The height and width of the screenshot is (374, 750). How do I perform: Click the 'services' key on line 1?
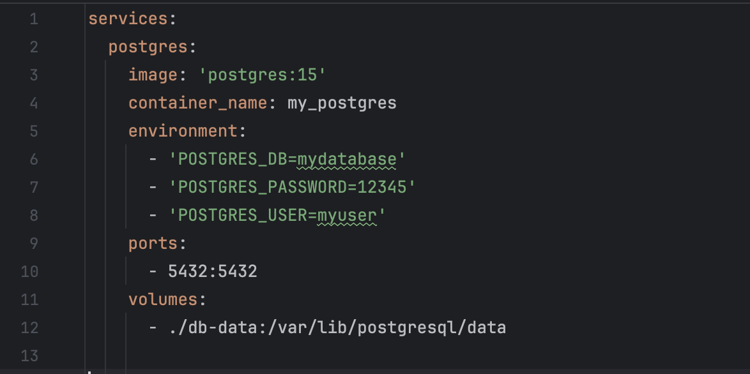128,19
